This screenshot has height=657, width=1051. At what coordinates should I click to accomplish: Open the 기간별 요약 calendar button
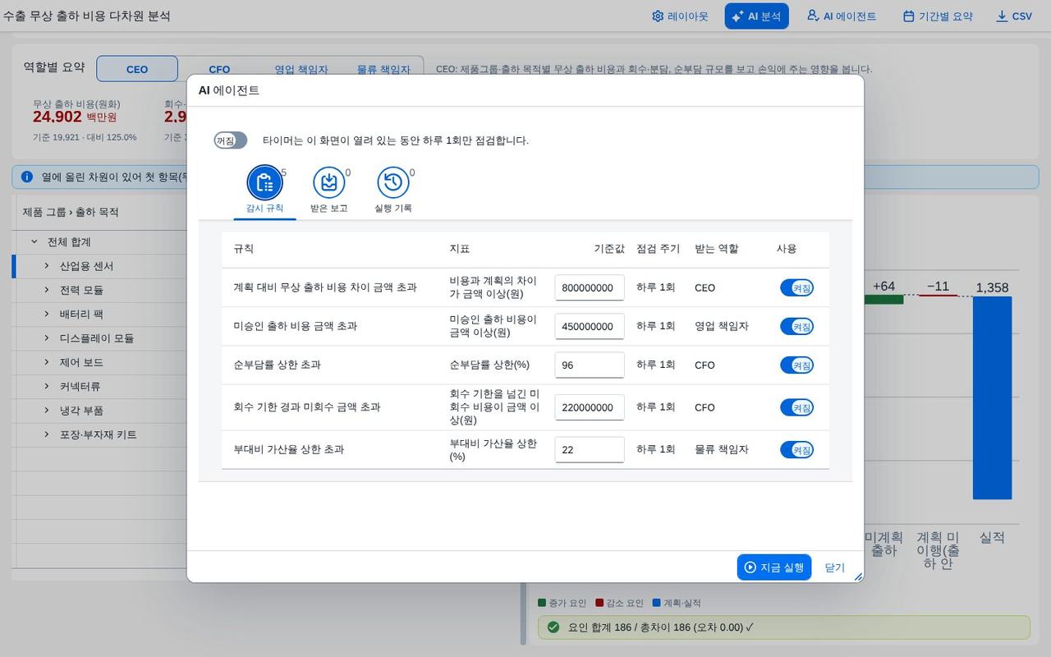[937, 16]
